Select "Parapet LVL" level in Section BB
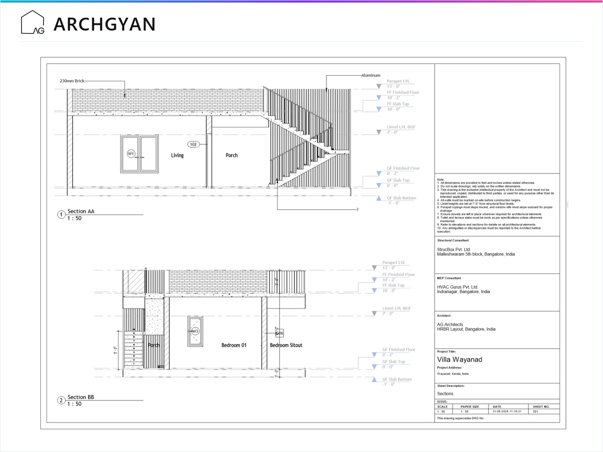The height and width of the screenshot is (452, 603). pos(394,263)
